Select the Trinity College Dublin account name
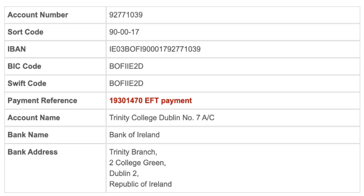 [x=162, y=118]
